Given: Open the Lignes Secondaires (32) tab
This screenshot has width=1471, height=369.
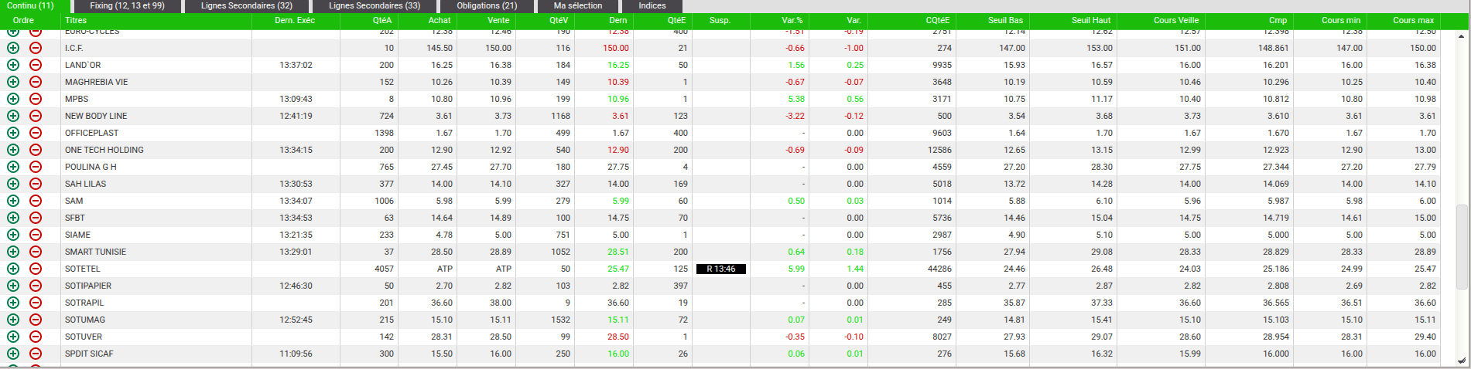Looking at the screenshot, I should (x=247, y=5).
